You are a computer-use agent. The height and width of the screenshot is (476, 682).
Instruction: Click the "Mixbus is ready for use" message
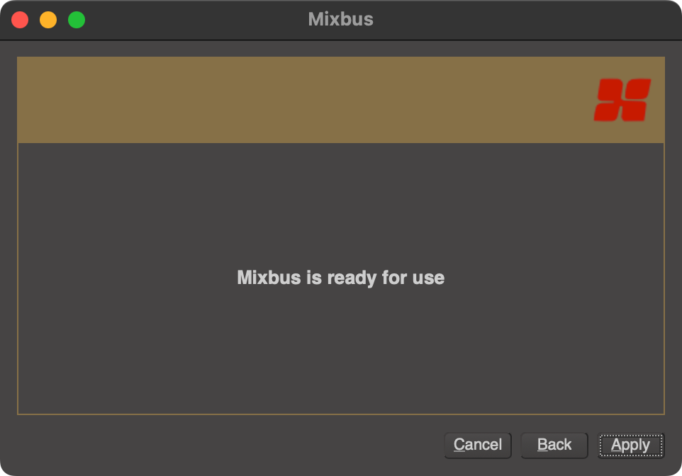click(x=341, y=278)
